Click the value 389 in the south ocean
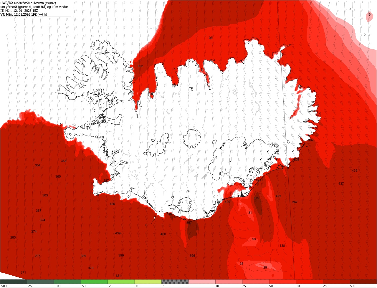 (83, 256)
